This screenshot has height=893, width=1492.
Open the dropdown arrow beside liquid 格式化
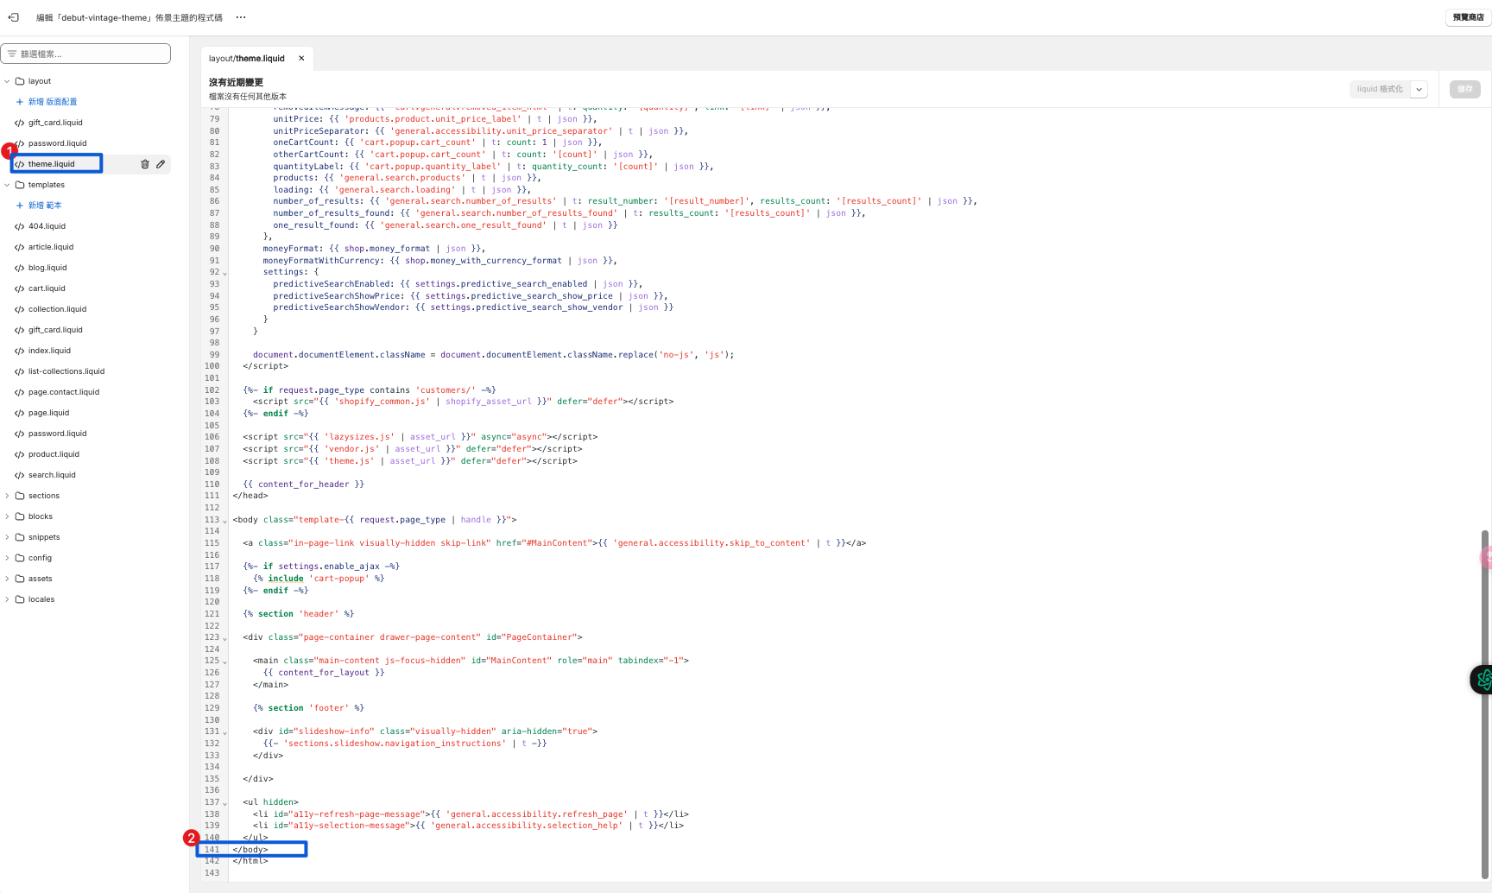tap(1419, 89)
